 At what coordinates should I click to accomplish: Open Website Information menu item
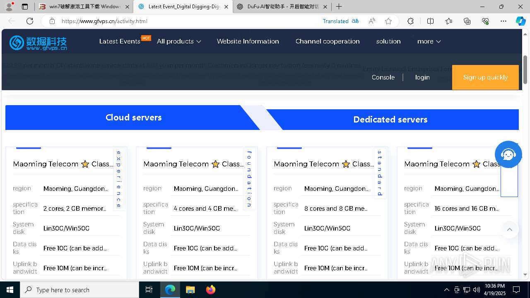coord(248,41)
